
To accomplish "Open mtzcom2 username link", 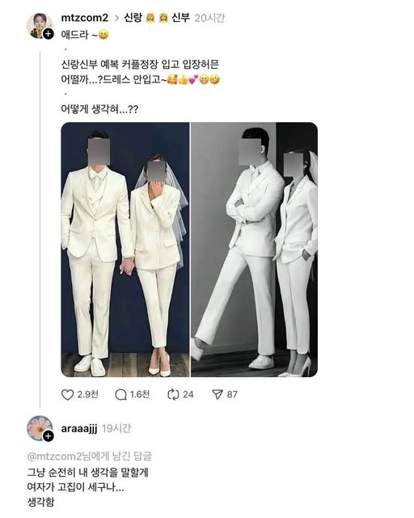I will pyautogui.click(x=85, y=18).
